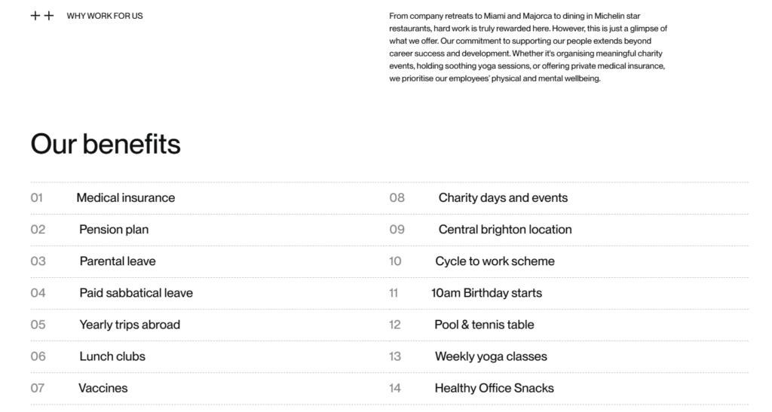Select the Pool & tennis table benefit

(x=484, y=325)
